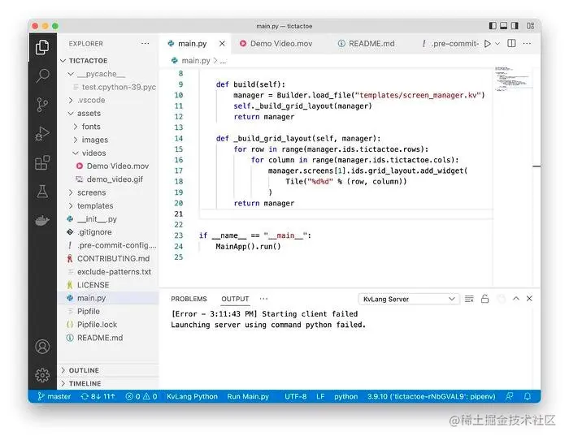Customize layout icon in title bar
This screenshot has height=440, width=569.
530,26
